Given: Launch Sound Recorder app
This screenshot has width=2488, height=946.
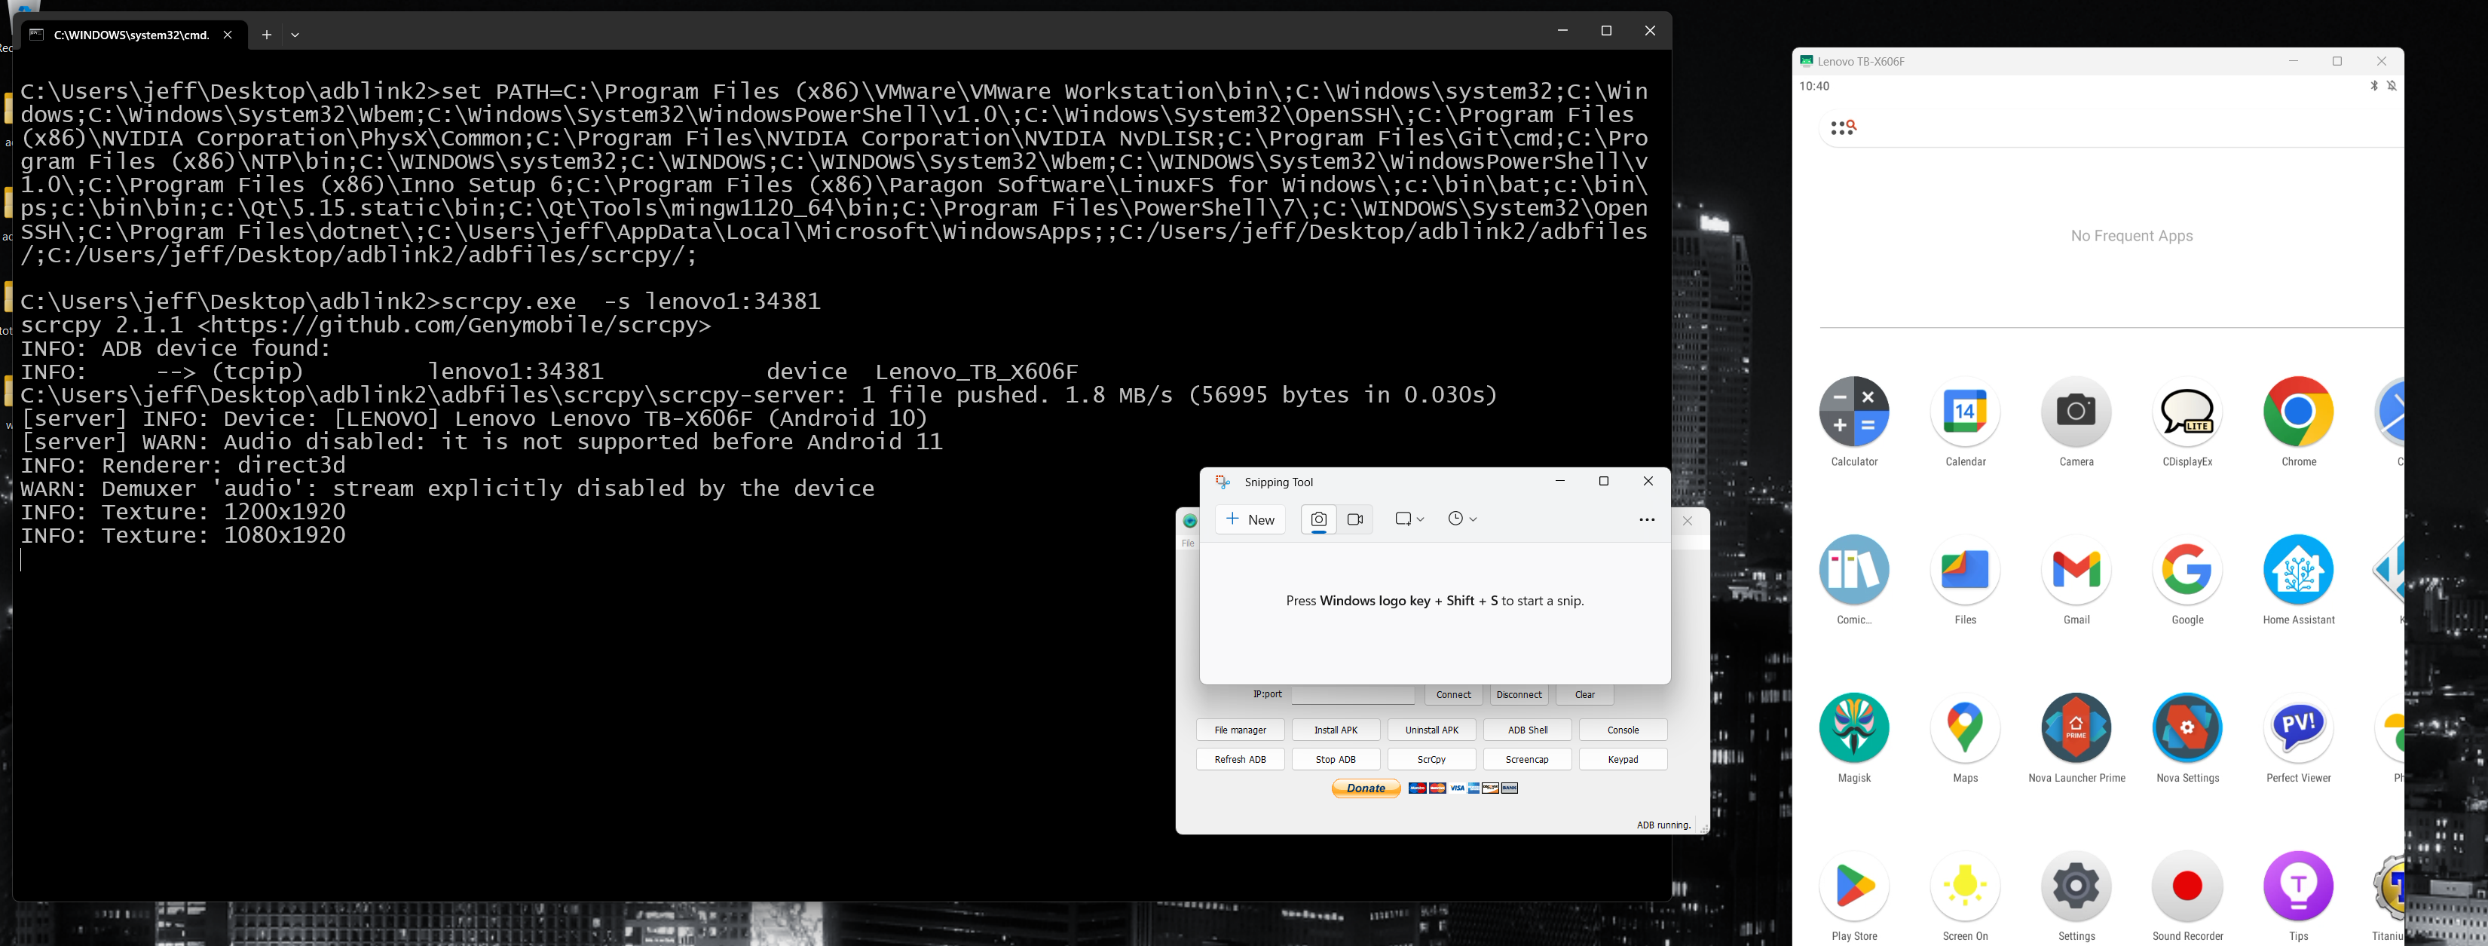Looking at the screenshot, I should (2187, 886).
